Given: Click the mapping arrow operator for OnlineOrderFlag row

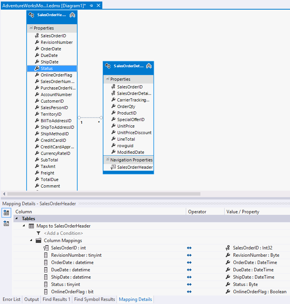Looking at the screenshot, I should (189, 292).
